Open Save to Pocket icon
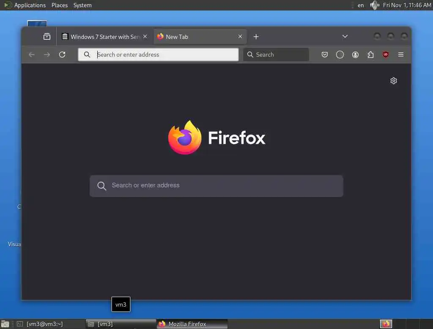This screenshot has width=433, height=329. point(325,55)
